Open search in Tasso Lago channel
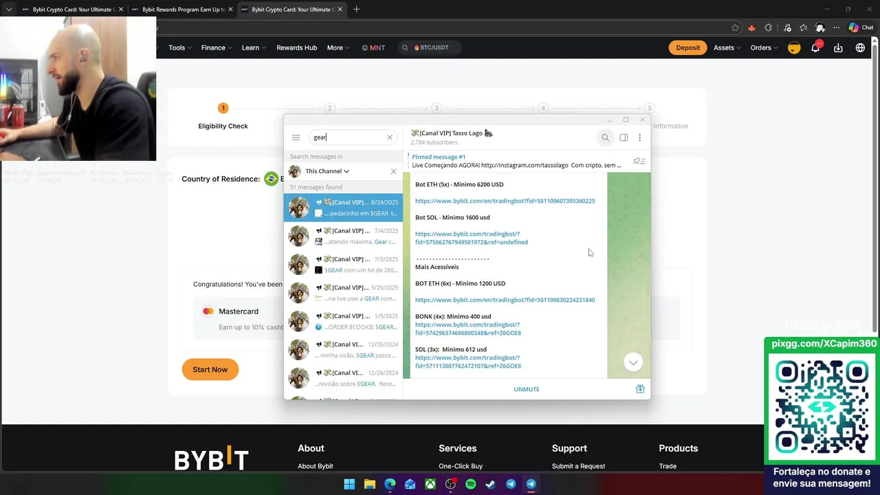The height and width of the screenshot is (495, 880). (x=605, y=137)
